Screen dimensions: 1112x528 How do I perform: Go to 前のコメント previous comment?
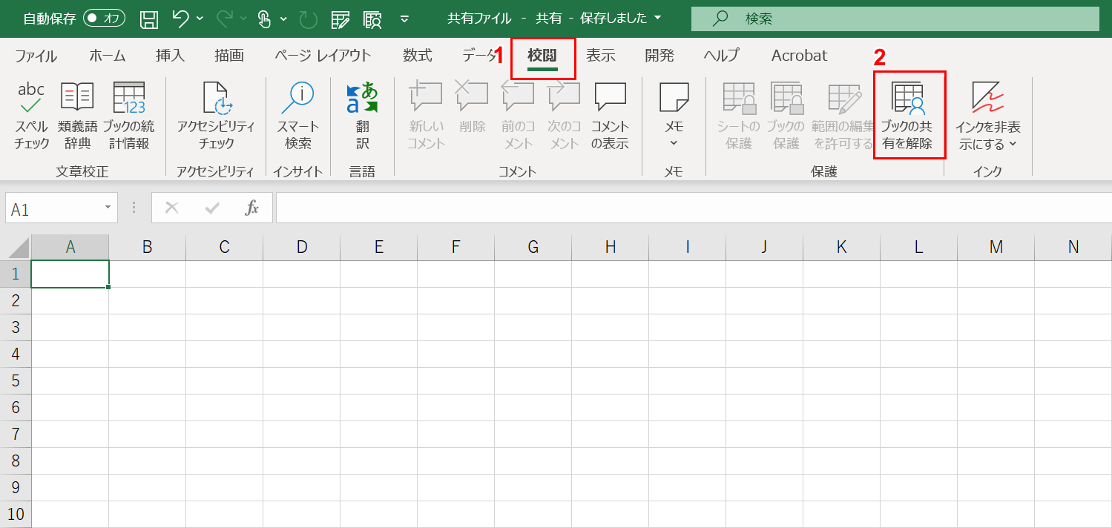click(x=518, y=116)
